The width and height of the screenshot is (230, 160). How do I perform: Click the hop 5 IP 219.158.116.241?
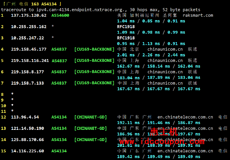(x=30, y=61)
